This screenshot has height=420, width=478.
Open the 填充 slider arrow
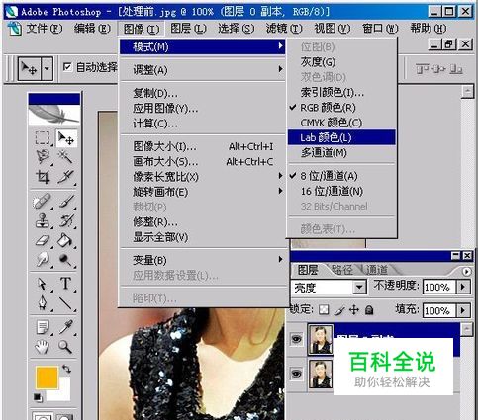[463, 310]
